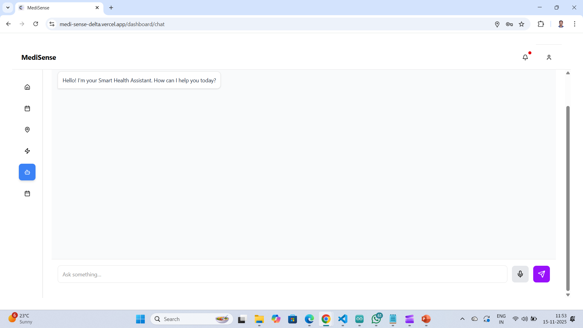
Task: Click the MediSense logo title
Action: [39, 57]
